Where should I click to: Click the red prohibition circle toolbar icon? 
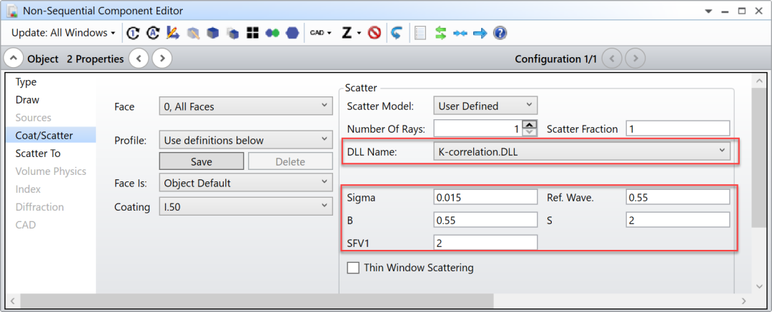[374, 33]
